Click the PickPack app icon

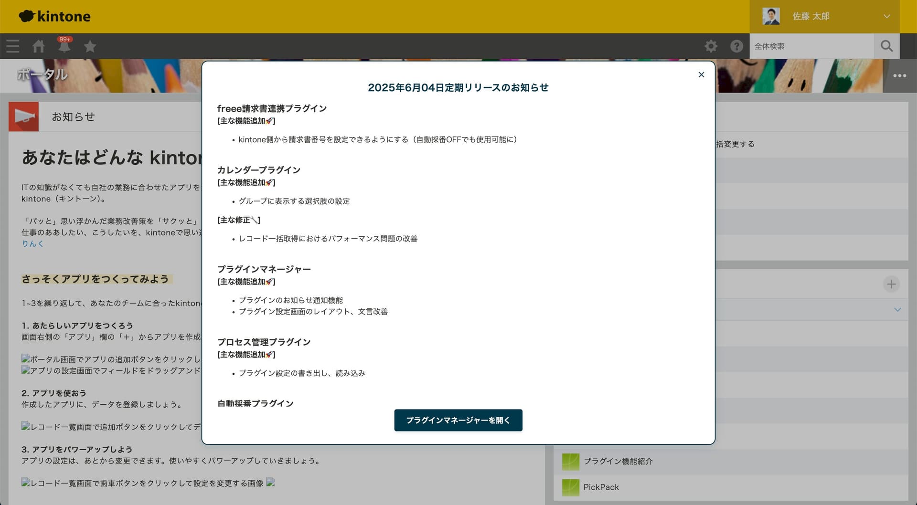point(570,487)
